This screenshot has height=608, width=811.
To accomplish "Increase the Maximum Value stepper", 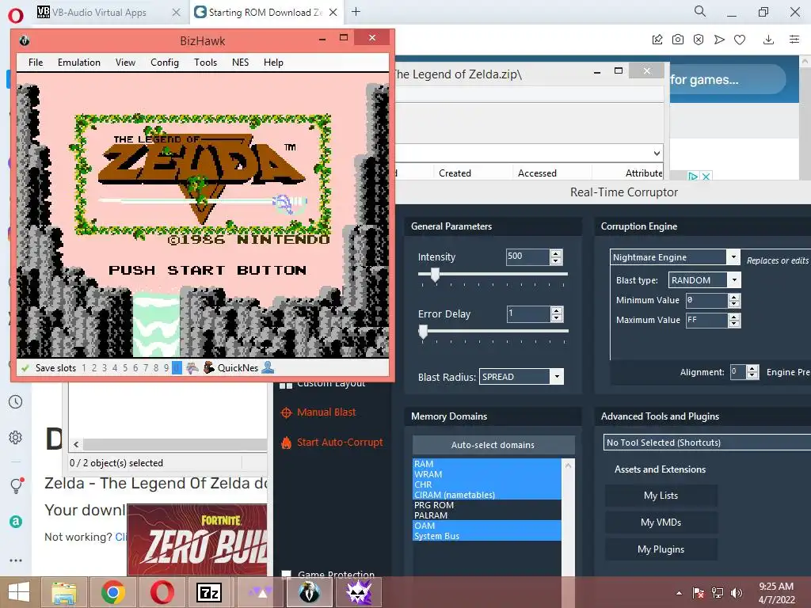I will tap(734, 317).
